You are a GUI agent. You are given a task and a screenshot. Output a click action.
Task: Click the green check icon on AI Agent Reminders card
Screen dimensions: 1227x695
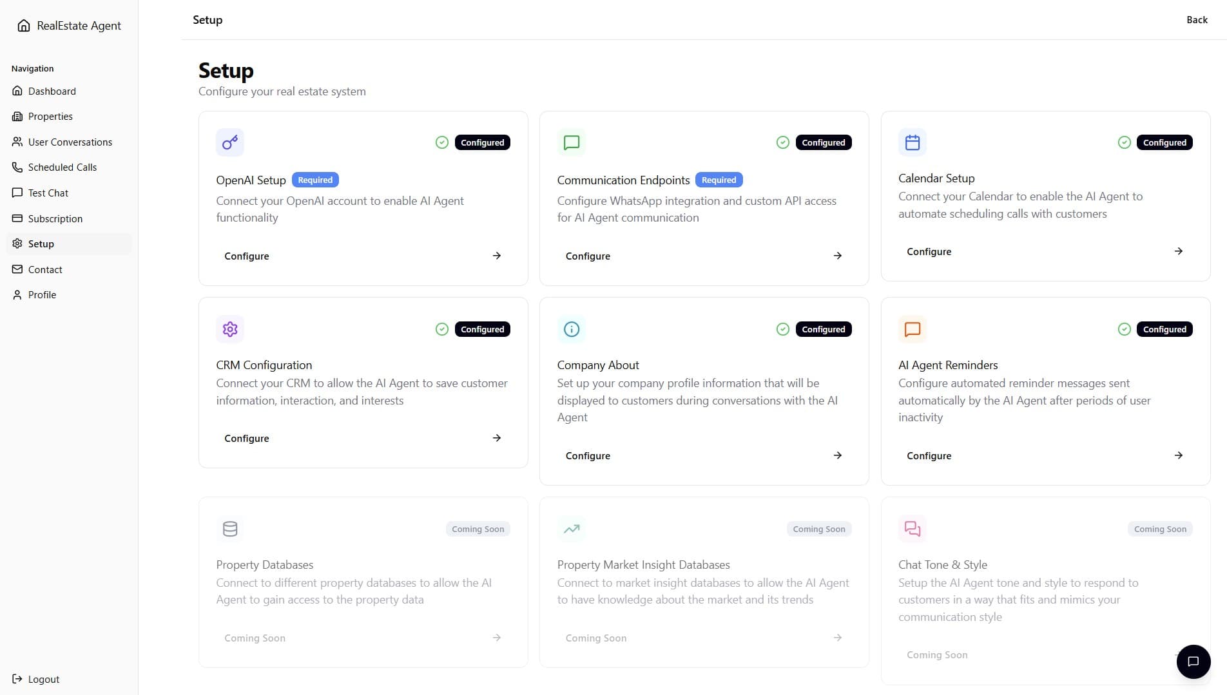coord(1125,329)
